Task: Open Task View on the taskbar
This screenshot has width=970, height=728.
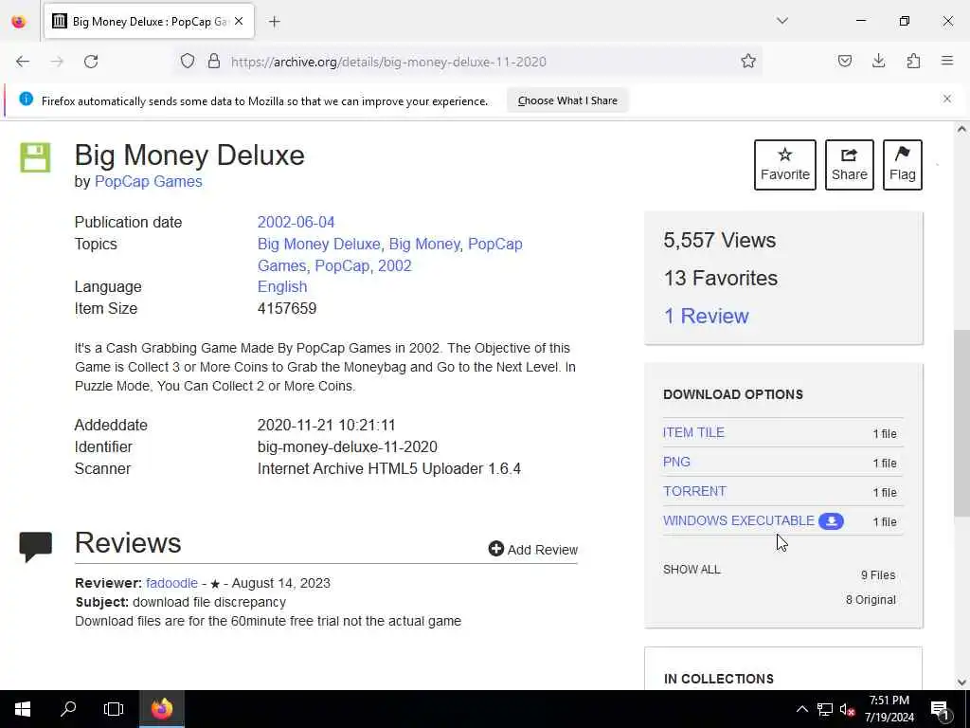Action: [114, 709]
